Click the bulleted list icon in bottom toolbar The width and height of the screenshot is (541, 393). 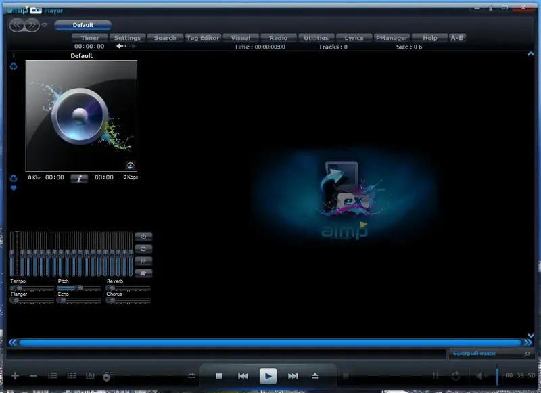[53, 375]
